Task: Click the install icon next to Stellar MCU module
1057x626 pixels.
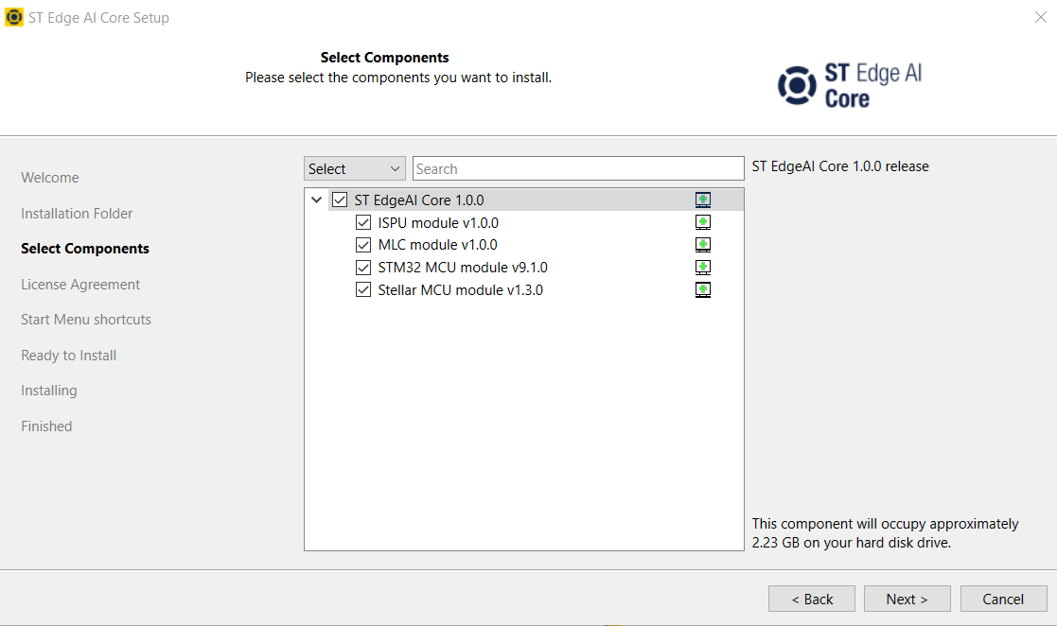Action: coord(702,289)
